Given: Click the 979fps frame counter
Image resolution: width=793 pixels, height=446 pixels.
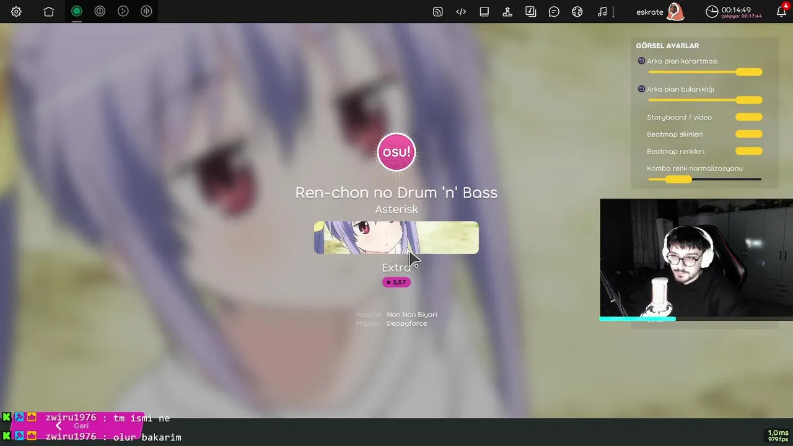Looking at the screenshot, I should tap(778, 439).
